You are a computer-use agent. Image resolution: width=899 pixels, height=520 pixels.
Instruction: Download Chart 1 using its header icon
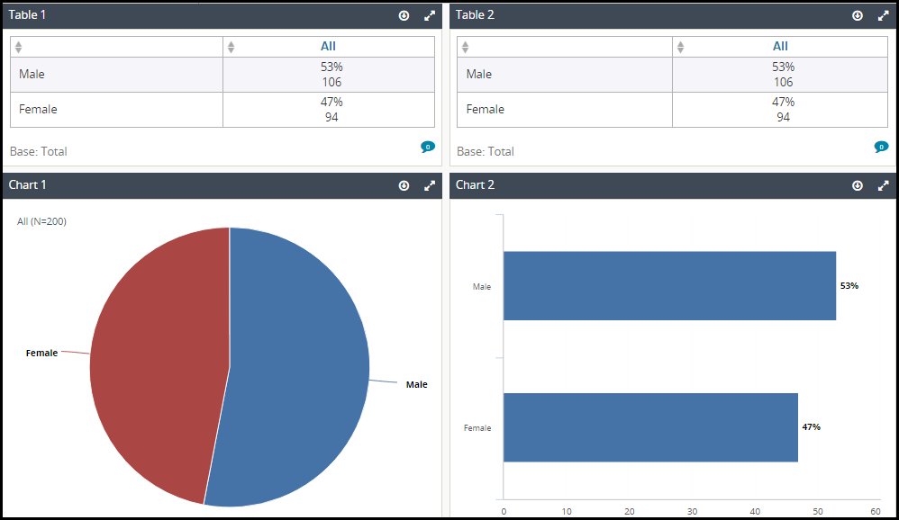404,185
